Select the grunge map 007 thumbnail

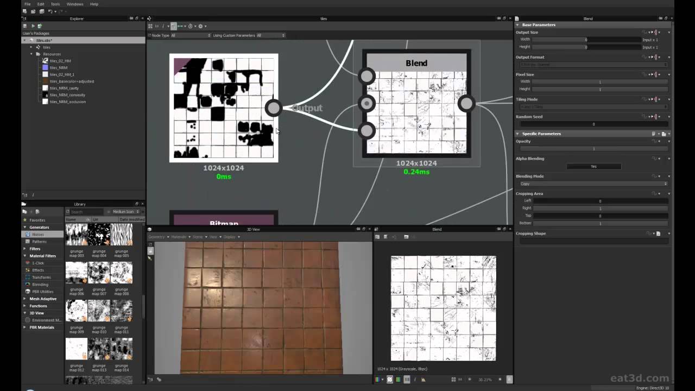99,273
